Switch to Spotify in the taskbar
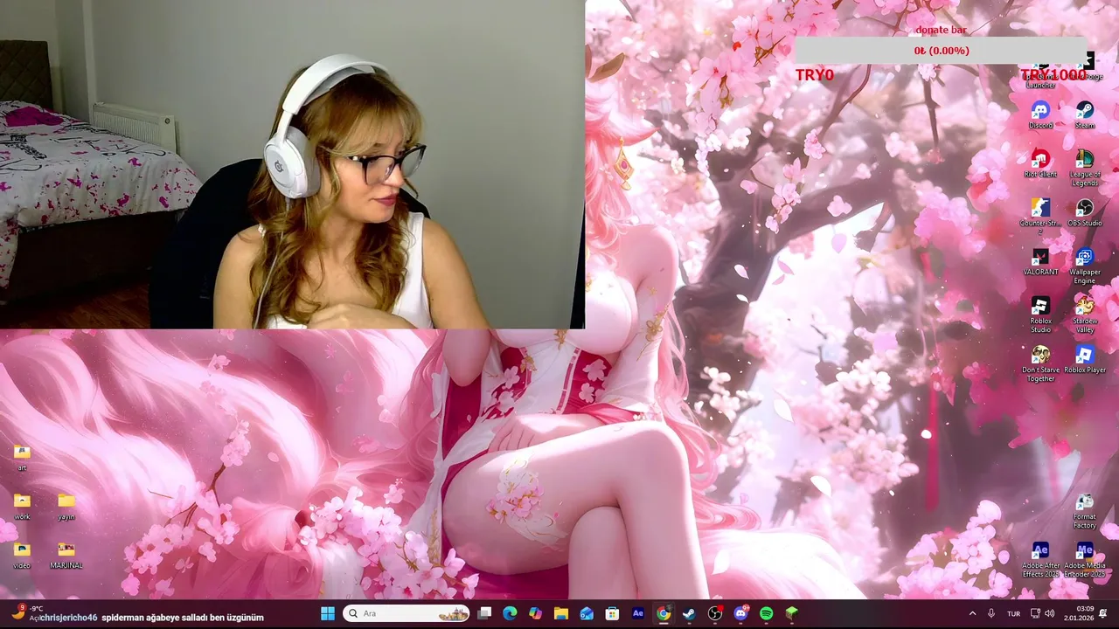Viewport: 1119px width, 629px height. (x=767, y=613)
